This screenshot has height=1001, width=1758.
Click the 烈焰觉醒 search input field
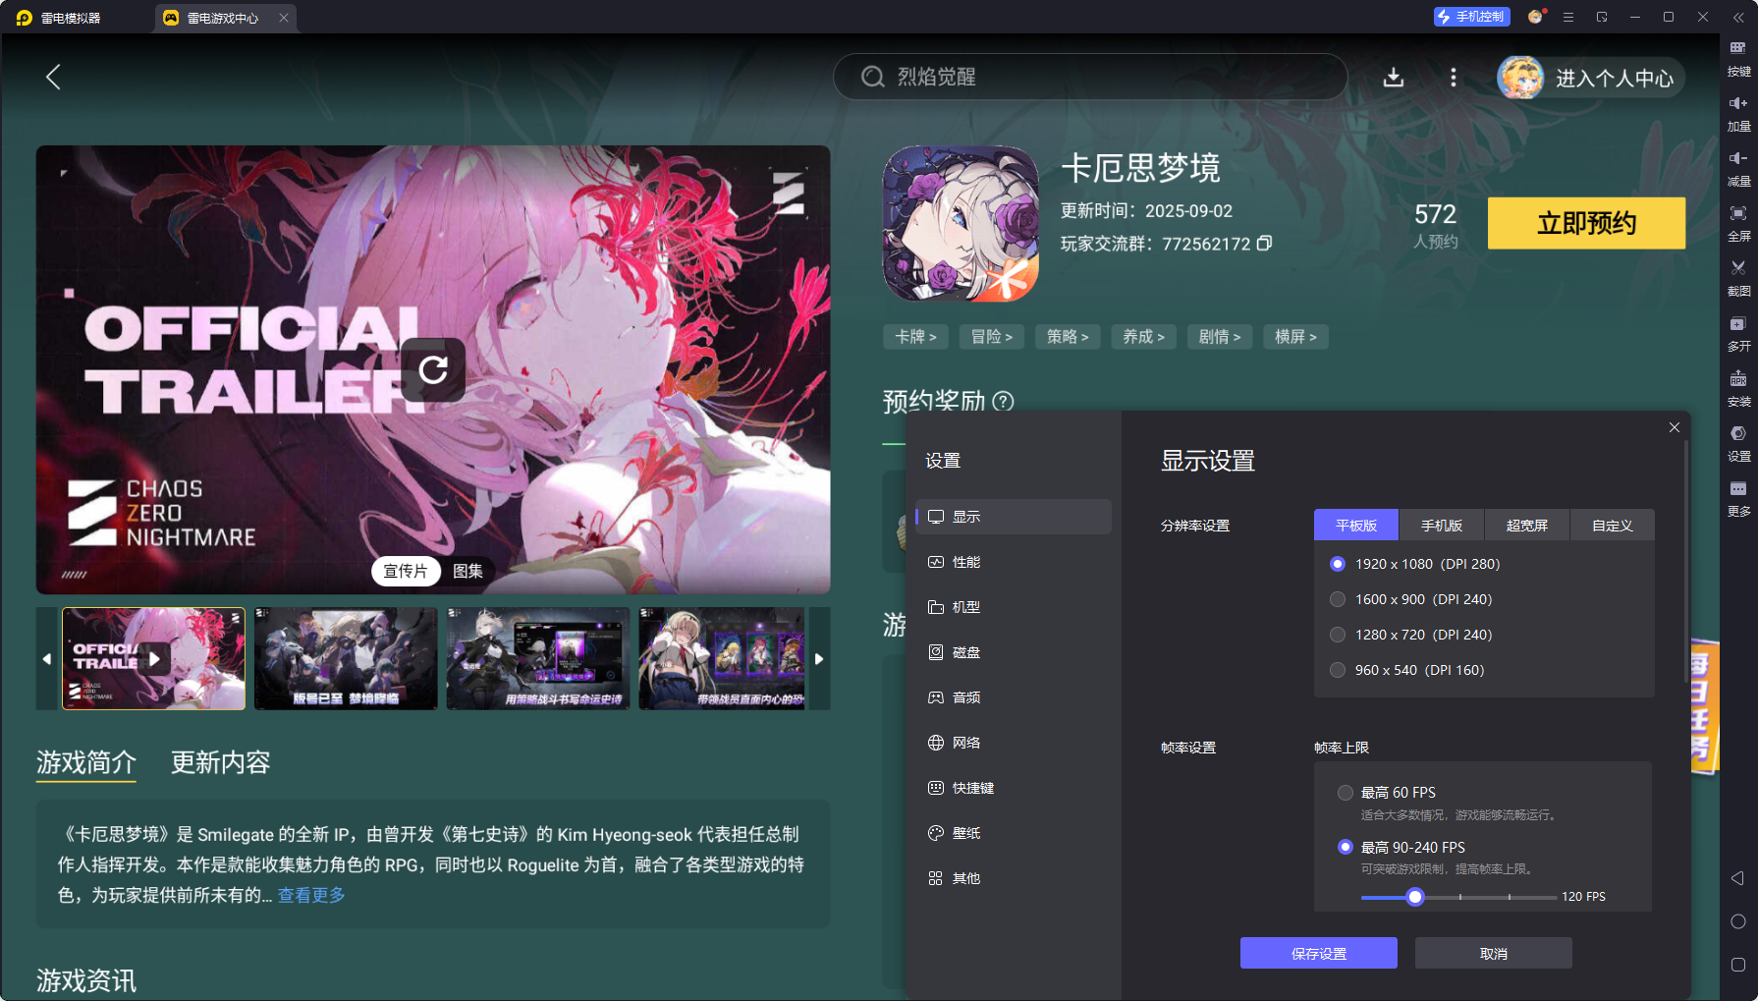click(x=1090, y=77)
